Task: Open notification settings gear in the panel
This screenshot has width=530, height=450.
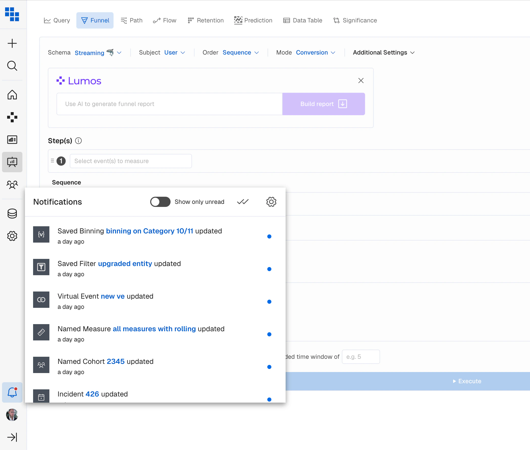Action: click(x=271, y=202)
